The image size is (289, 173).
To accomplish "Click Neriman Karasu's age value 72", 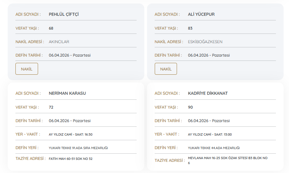I will [x=51, y=107].
